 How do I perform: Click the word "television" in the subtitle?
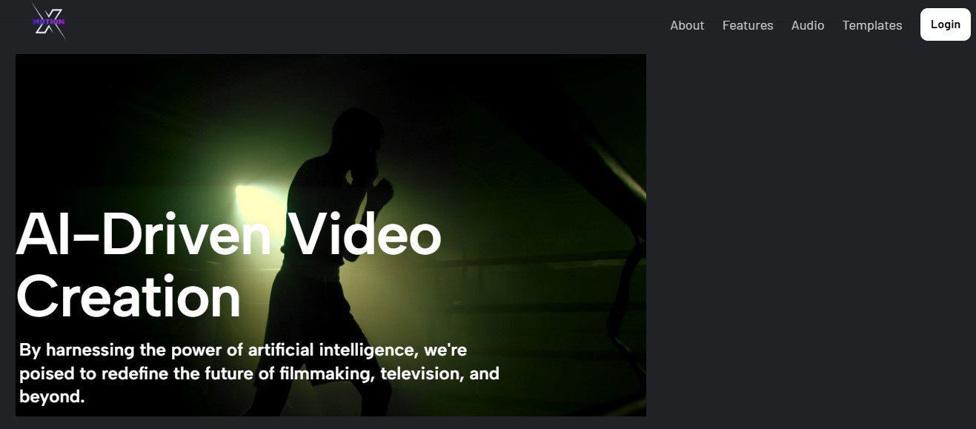tap(422, 373)
